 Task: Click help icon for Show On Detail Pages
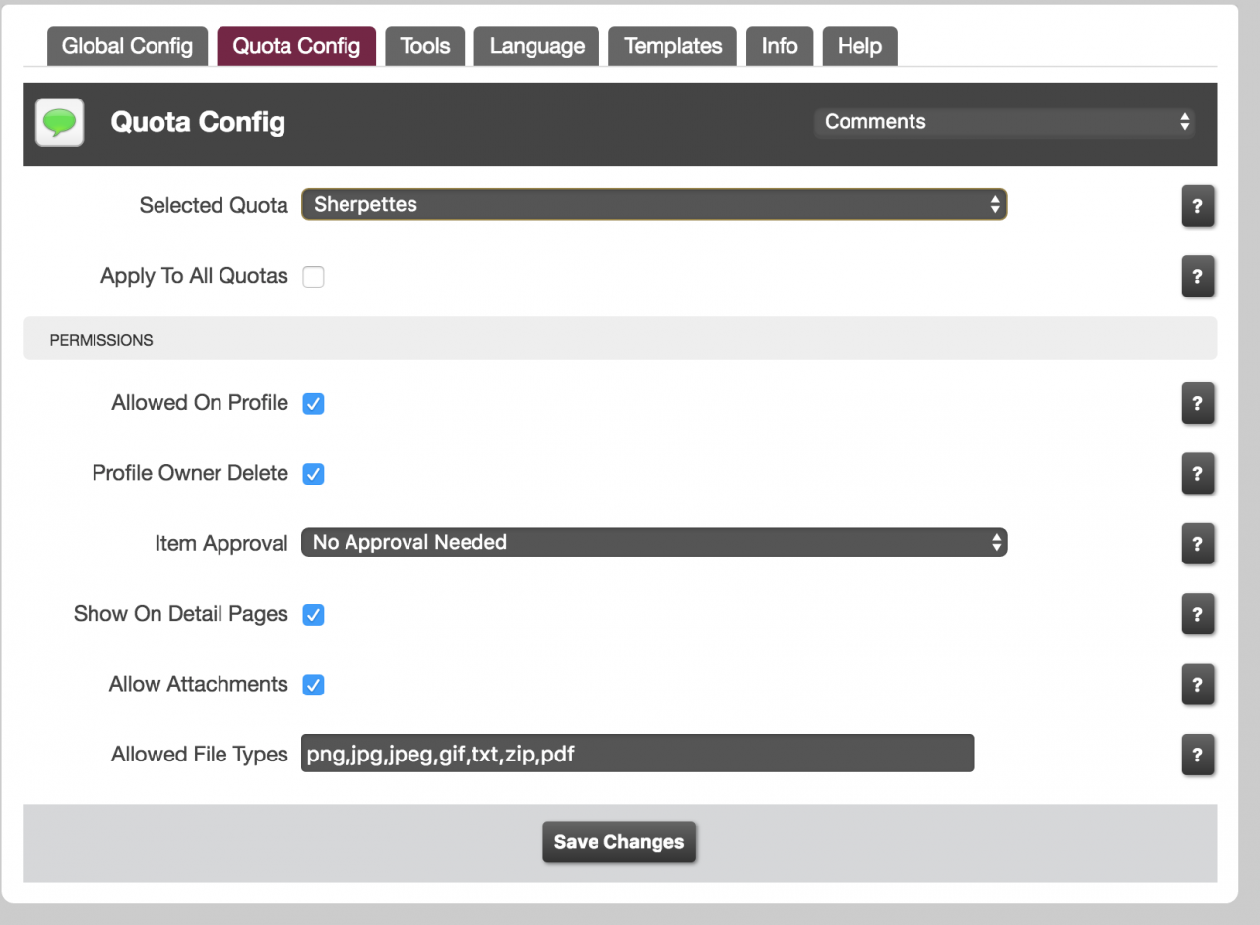(x=1197, y=615)
